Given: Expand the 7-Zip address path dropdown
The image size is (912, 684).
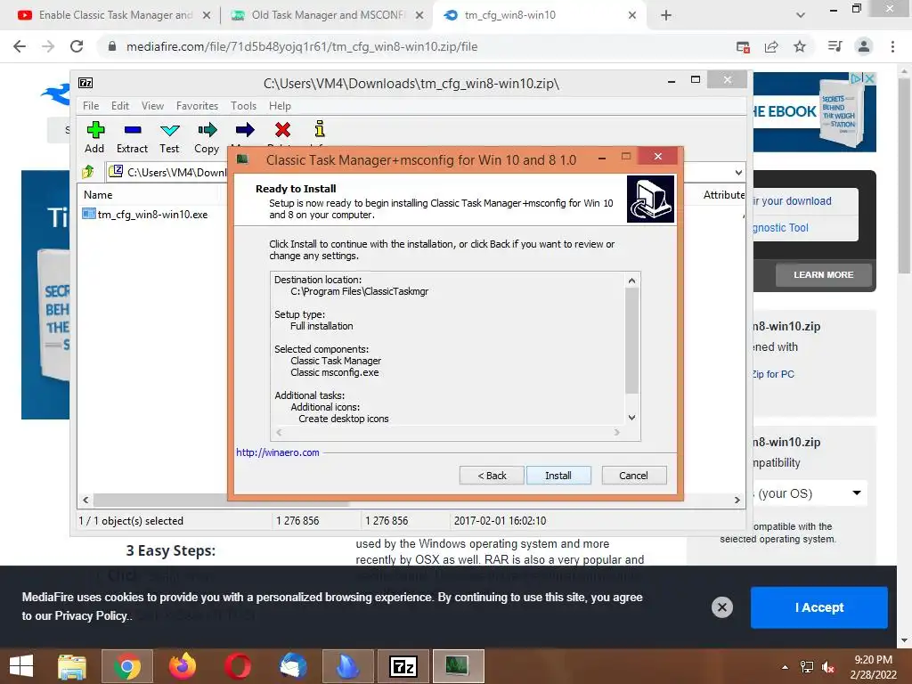Looking at the screenshot, I should 738,172.
